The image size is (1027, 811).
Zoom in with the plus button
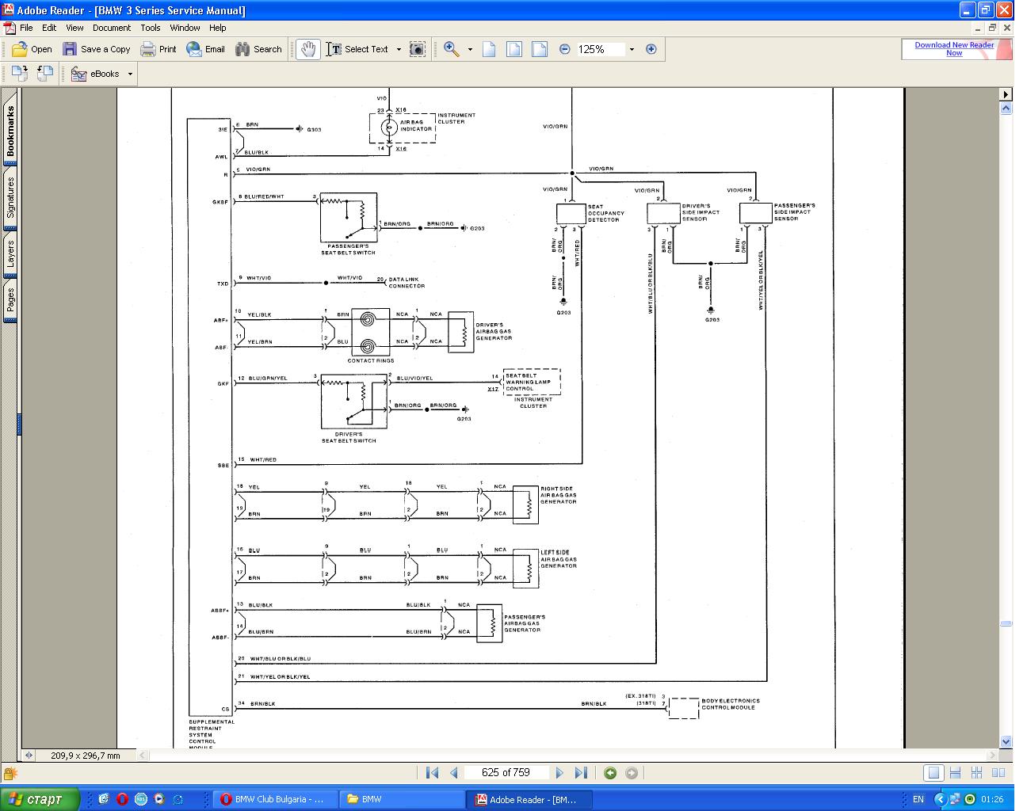click(x=651, y=49)
